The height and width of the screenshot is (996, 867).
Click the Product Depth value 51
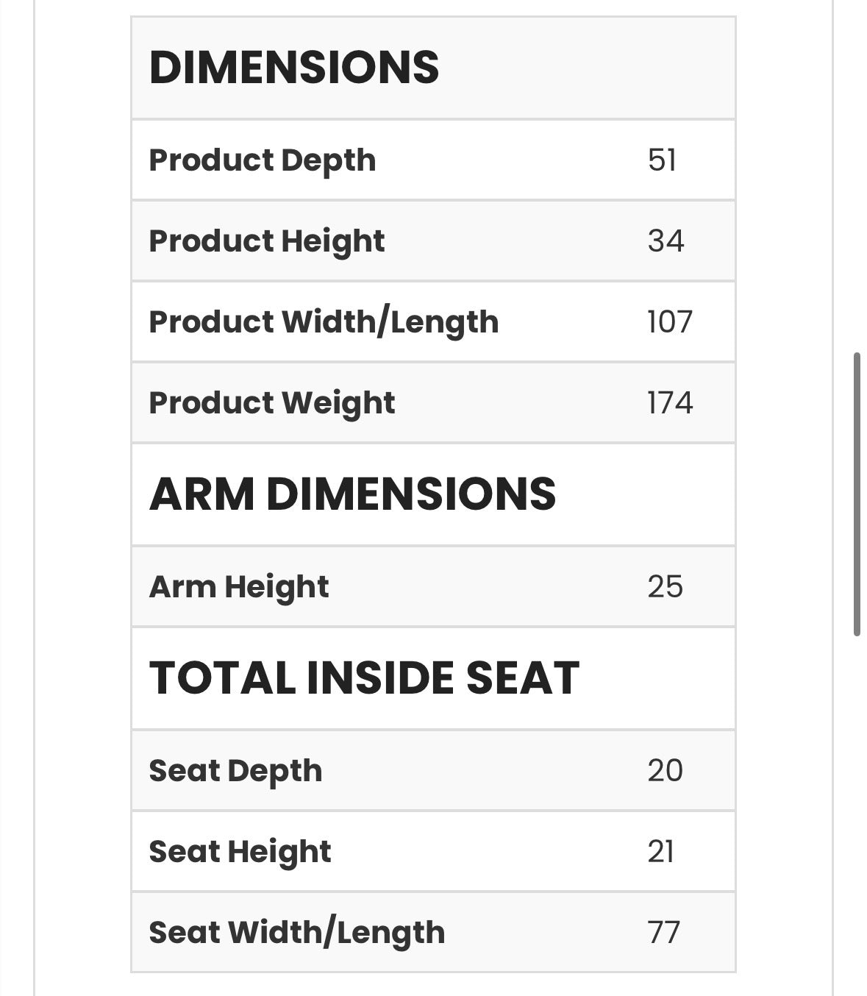[x=662, y=160]
